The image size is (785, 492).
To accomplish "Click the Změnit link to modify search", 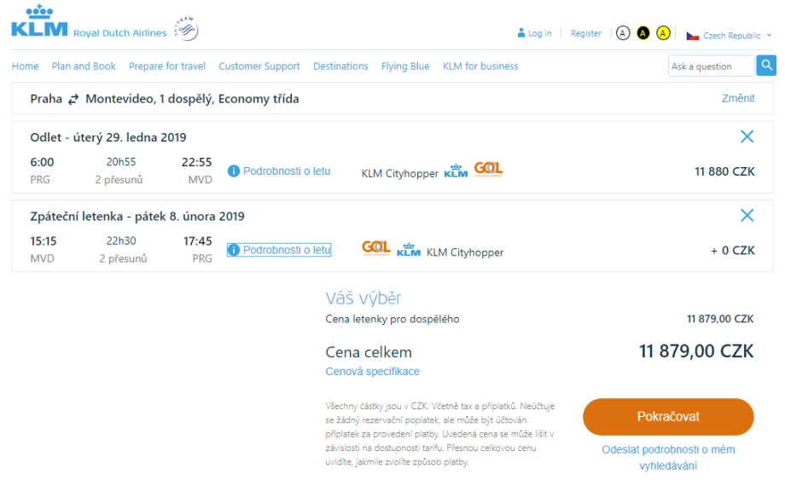I will (738, 99).
